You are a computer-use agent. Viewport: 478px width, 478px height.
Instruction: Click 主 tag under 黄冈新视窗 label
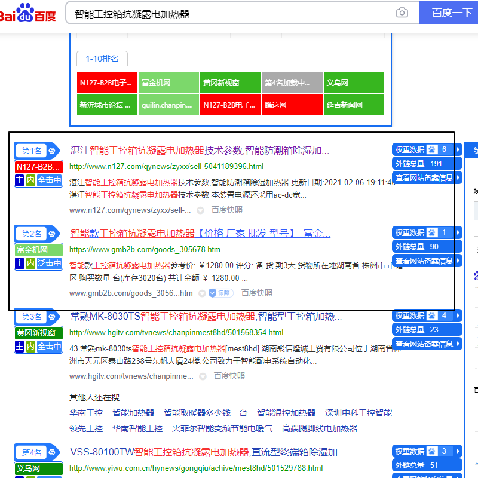coord(20,347)
